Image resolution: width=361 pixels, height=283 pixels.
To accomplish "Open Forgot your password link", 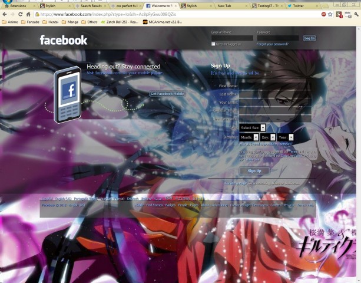I will point(272,44).
